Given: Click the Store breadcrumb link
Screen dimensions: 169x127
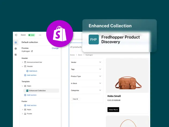Looking at the screenshot, I should [80, 55].
